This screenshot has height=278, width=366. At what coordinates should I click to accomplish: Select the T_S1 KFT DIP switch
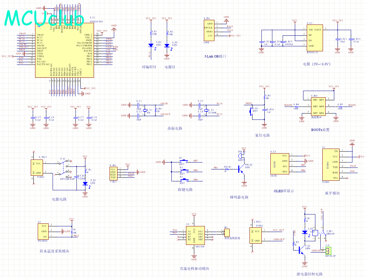tap(64, 168)
